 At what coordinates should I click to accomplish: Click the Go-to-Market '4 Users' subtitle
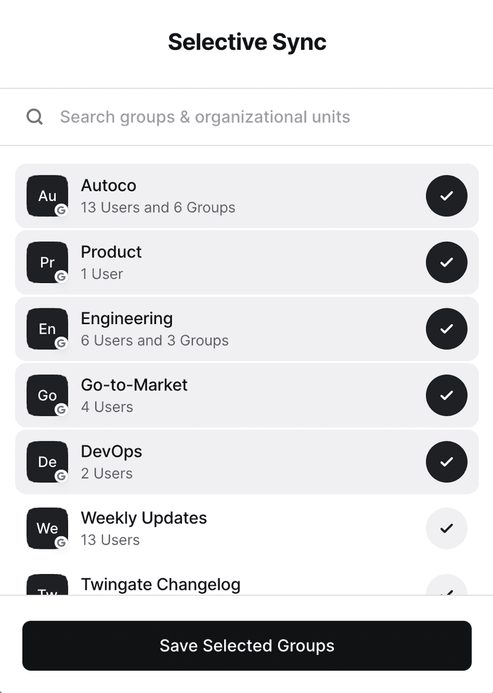pyautogui.click(x=107, y=407)
